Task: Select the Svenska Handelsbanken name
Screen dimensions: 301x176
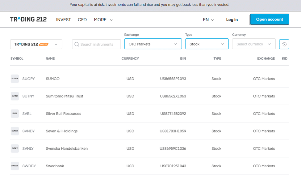Action: coord(67,148)
